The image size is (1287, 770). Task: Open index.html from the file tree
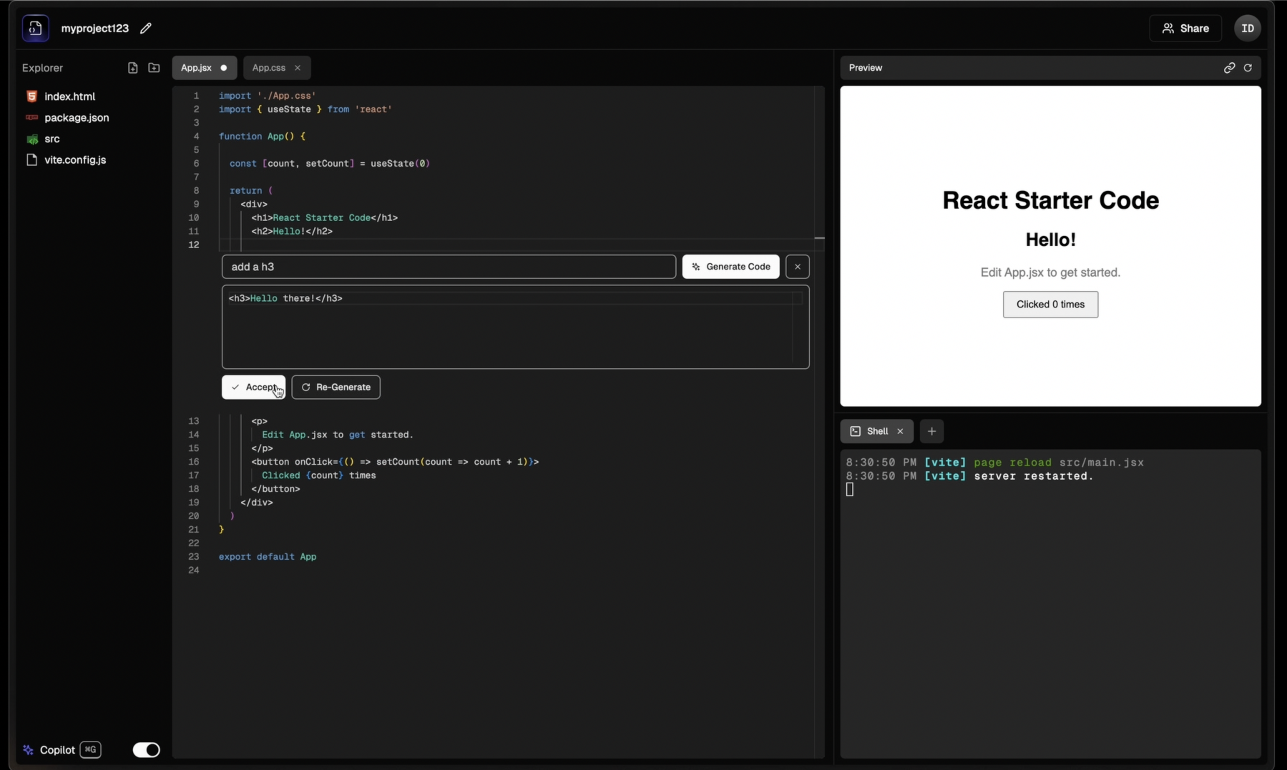pos(69,97)
